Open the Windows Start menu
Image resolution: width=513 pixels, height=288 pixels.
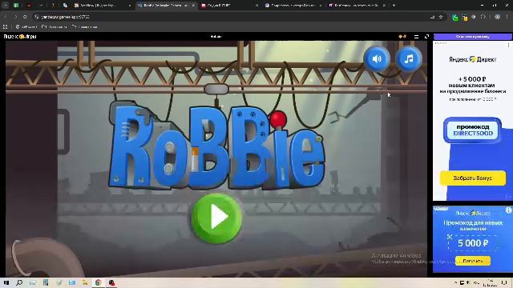[6, 282]
